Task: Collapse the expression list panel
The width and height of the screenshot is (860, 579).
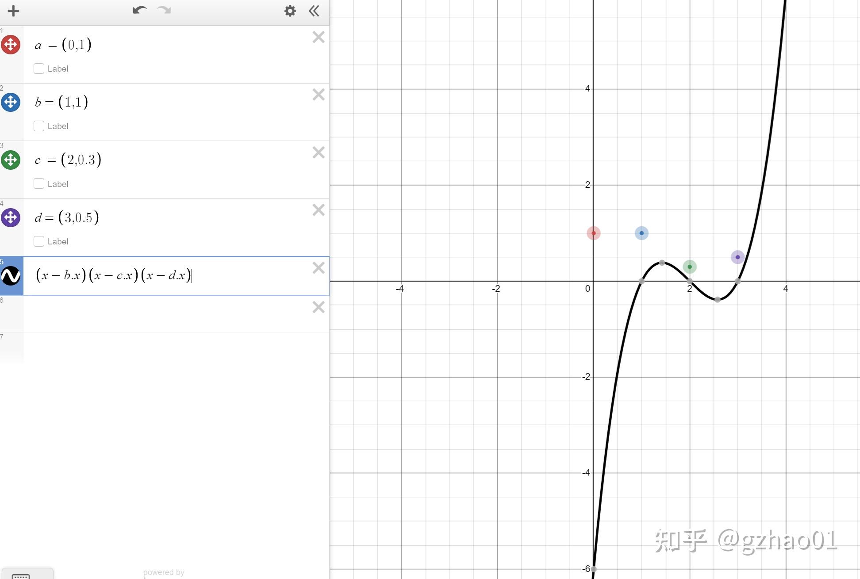Action: 314,11
